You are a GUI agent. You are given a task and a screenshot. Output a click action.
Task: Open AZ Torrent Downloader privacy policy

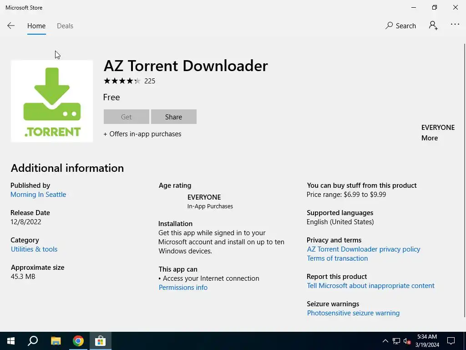(364, 249)
